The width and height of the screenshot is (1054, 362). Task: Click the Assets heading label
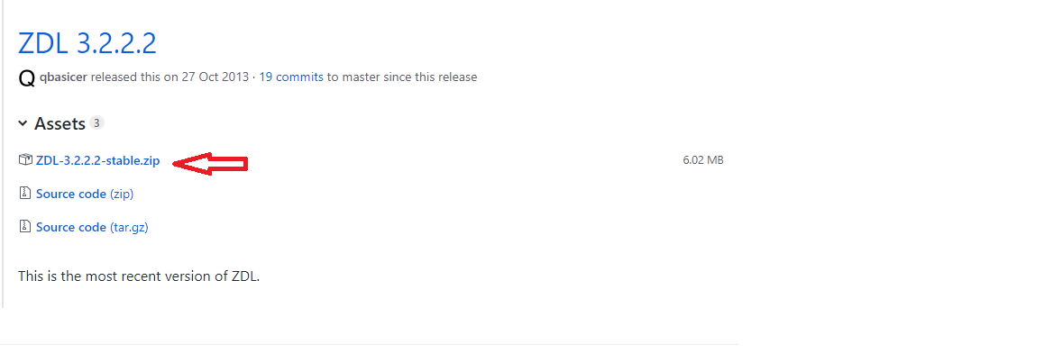click(x=60, y=123)
